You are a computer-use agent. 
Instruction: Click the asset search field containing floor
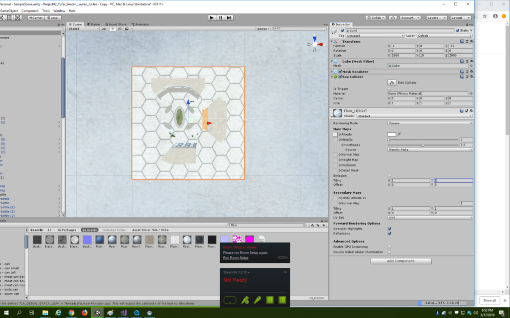click(x=267, y=225)
